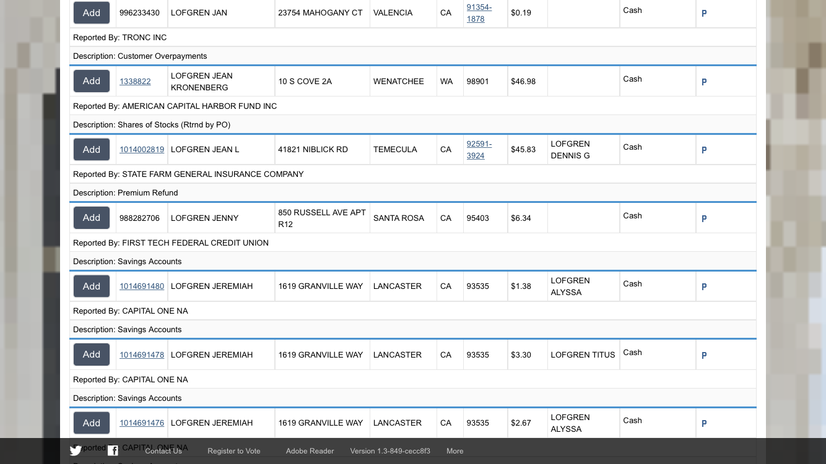Open Adobe Reader footer link
The height and width of the screenshot is (464, 826).
310,451
